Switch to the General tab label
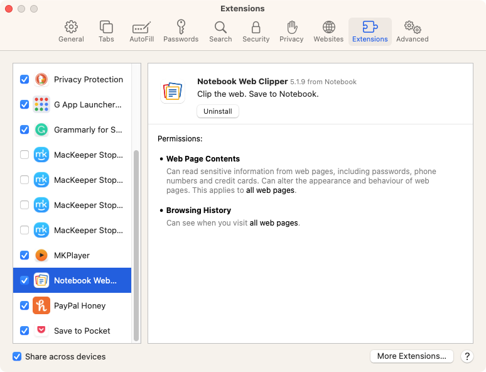The height and width of the screenshot is (372, 486). 71,39
